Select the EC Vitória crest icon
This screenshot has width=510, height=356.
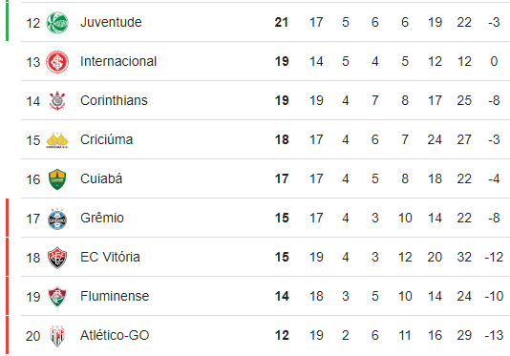pyautogui.click(x=57, y=258)
